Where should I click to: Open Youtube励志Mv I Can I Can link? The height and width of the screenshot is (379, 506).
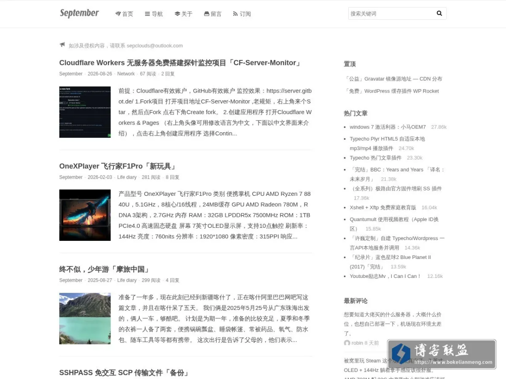(385, 276)
